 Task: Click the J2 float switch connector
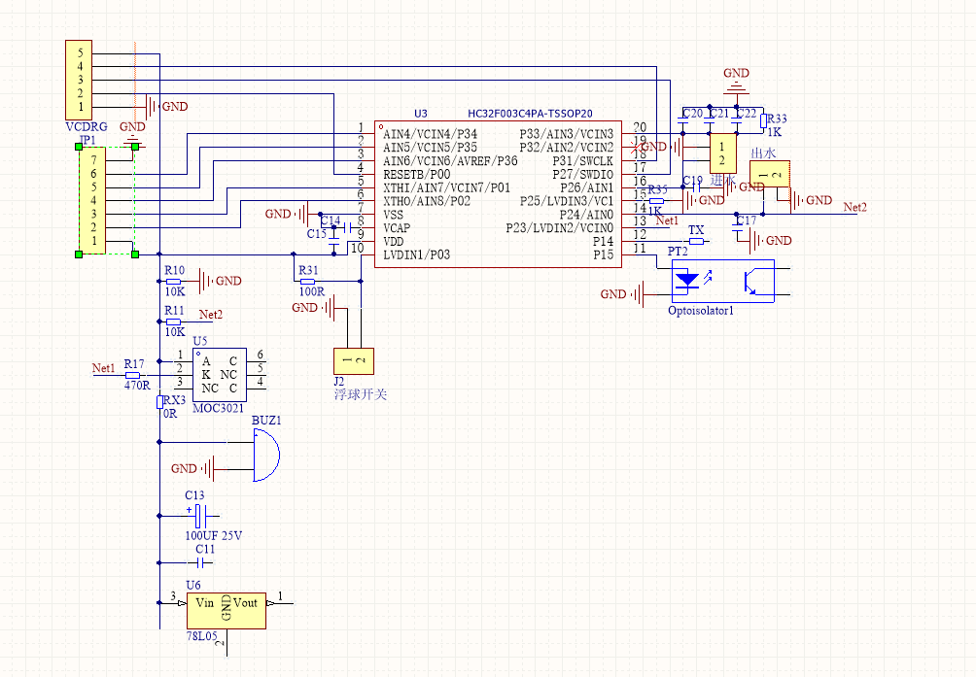pos(353,360)
